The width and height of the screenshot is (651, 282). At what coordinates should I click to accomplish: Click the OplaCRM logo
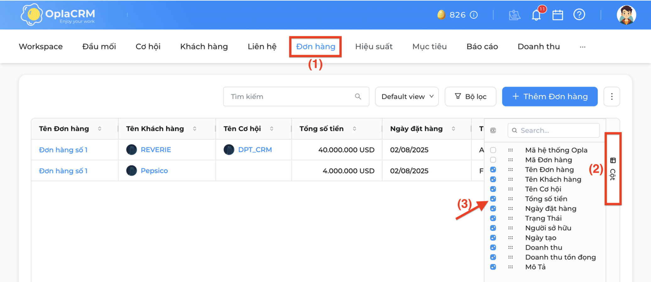58,14
